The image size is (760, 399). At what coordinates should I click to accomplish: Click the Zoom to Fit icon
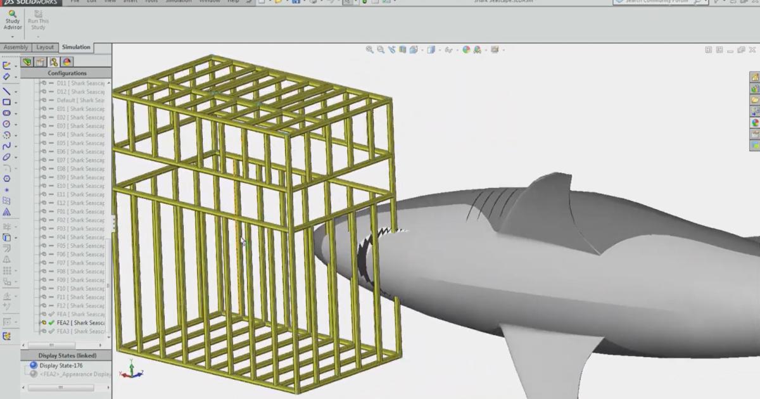(x=369, y=49)
